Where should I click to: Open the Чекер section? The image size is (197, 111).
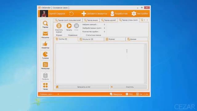click(45, 86)
